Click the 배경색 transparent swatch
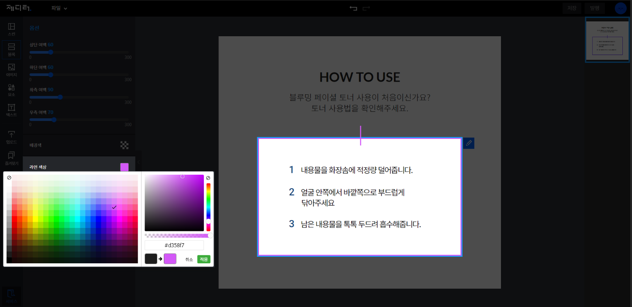Image resolution: width=632 pixels, height=307 pixels. click(x=124, y=145)
